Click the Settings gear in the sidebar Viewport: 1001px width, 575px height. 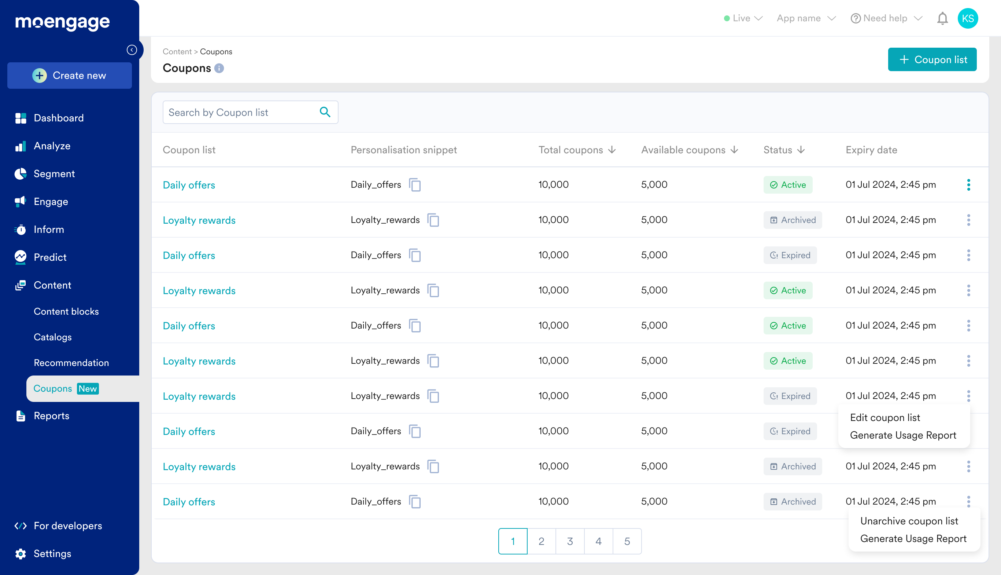pos(21,554)
